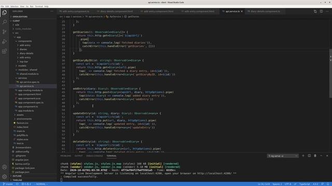Switch to the diary-details.component.ts editor tab
The height and width of the screenshot is (186, 332).
264,11
